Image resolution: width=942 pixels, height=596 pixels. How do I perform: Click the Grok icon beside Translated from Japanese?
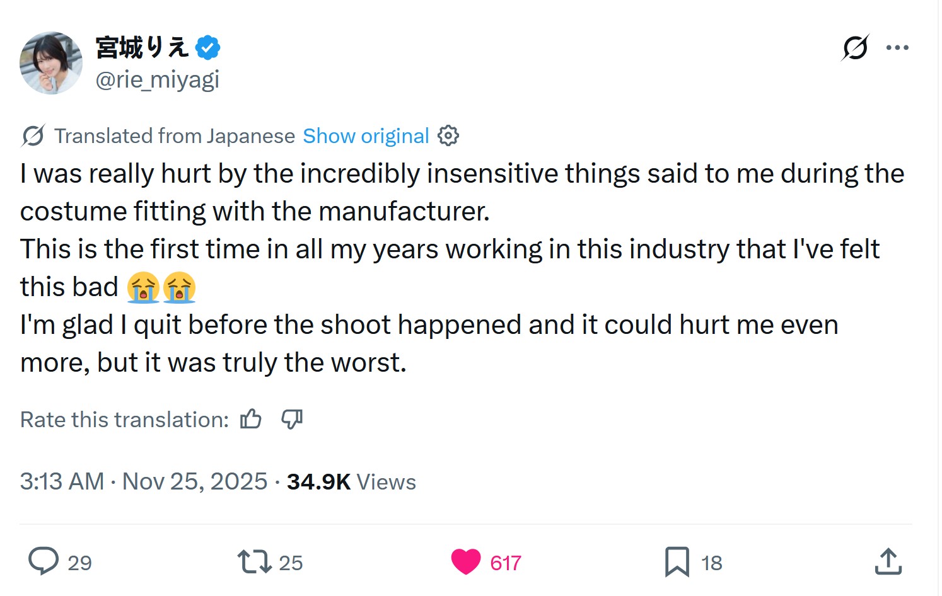(33, 135)
